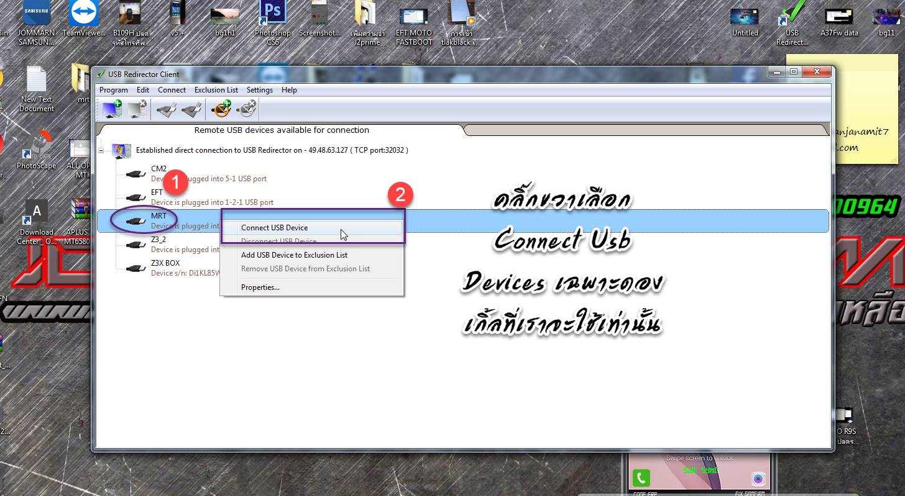
Task: Click the Connect USB device toolbar icon
Action: 166,110
